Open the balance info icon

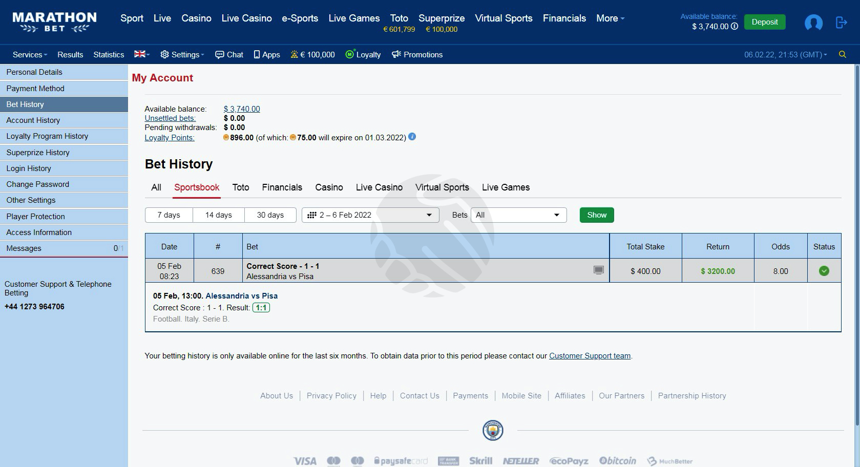point(735,26)
